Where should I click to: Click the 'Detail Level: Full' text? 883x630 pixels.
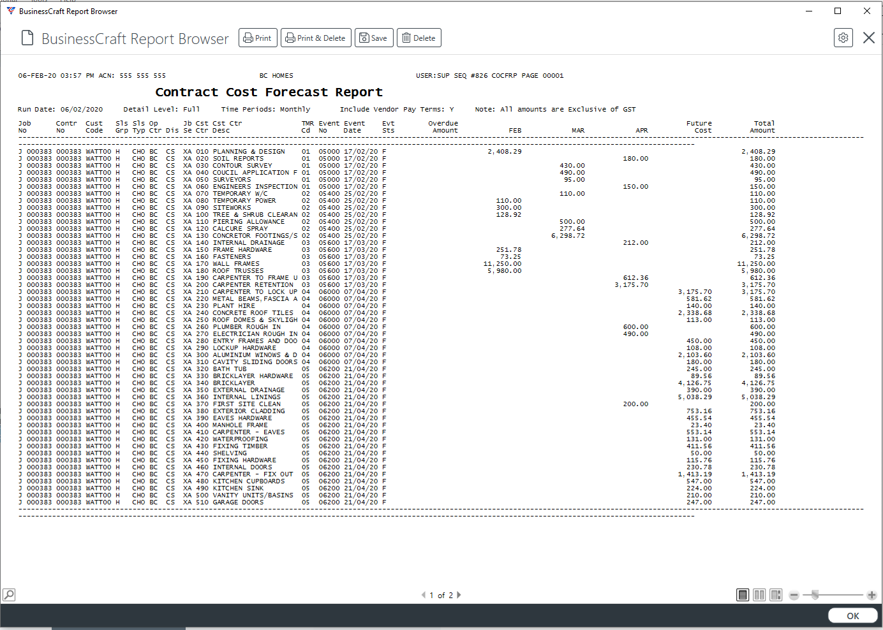pos(161,110)
